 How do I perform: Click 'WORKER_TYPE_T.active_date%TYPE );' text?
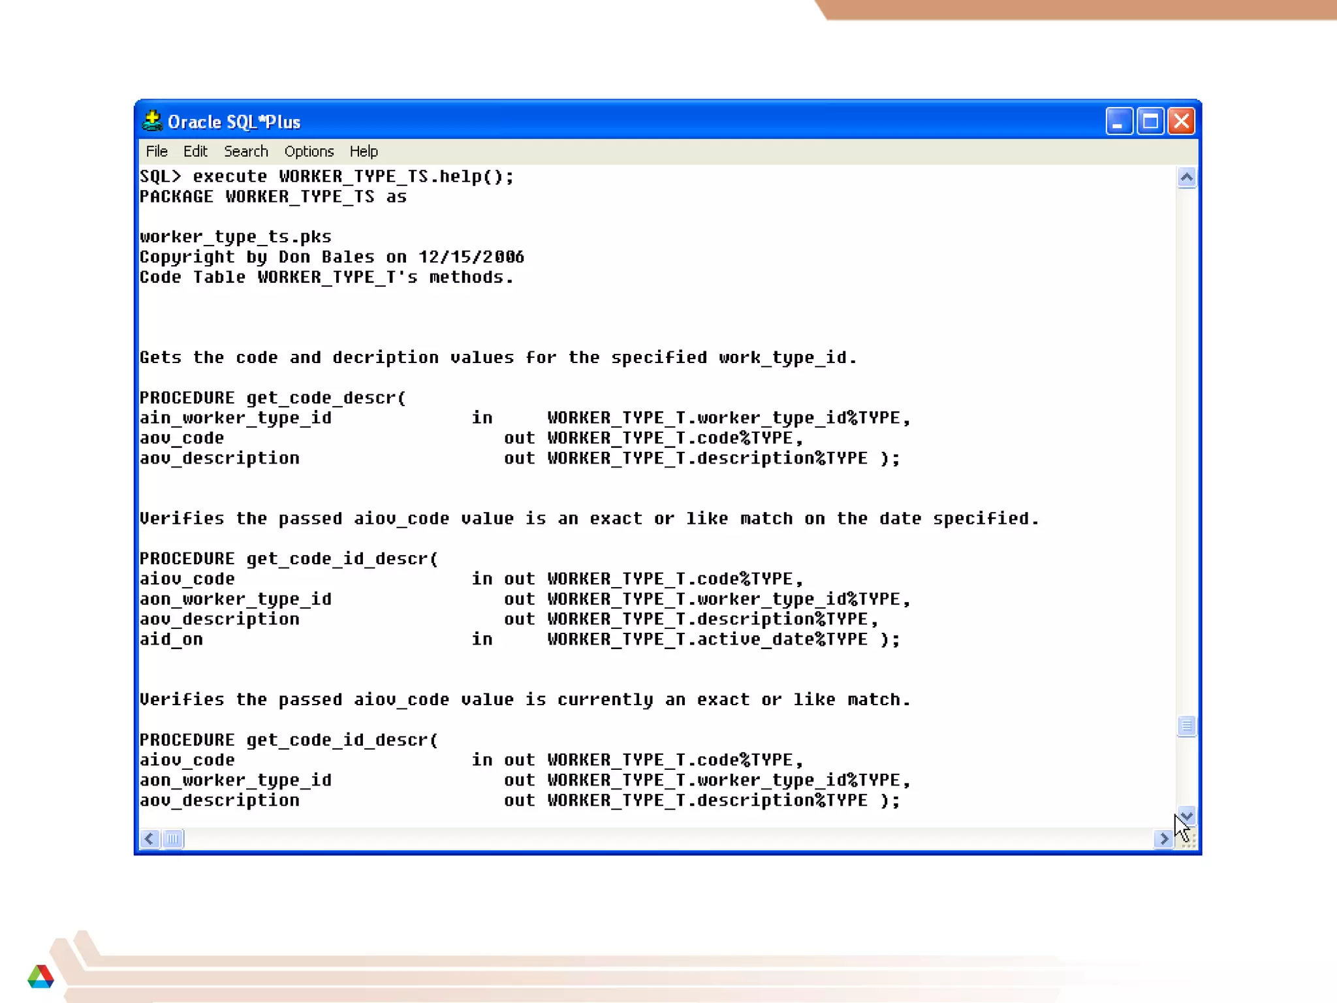[x=723, y=639]
